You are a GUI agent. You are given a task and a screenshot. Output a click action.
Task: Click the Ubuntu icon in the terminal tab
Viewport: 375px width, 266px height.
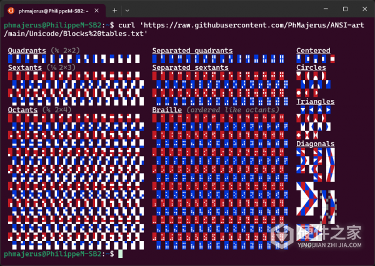pos(11,11)
